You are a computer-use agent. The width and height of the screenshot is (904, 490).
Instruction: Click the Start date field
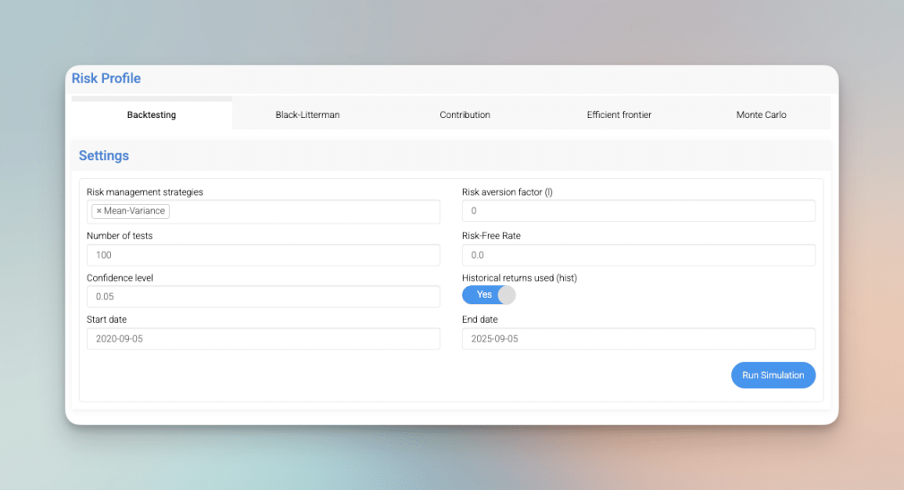point(263,339)
